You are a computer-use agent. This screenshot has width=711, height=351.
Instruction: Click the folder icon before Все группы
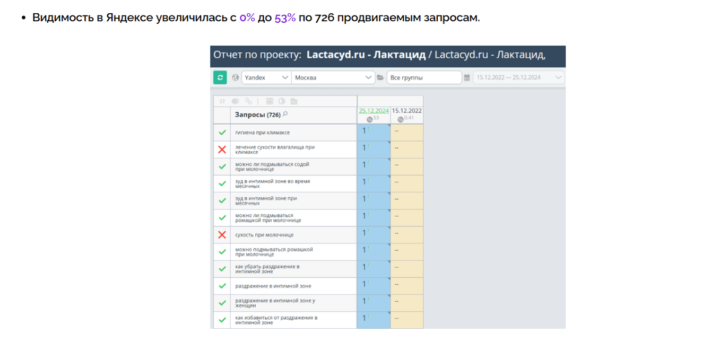(380, 77)
